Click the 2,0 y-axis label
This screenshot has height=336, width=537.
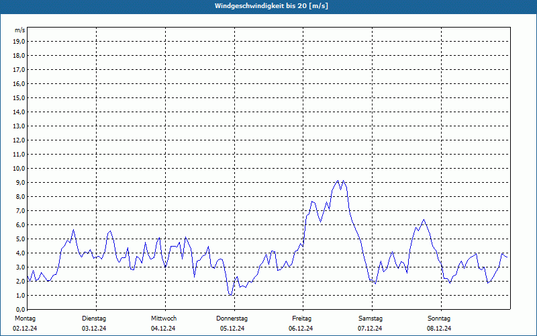[20, 281]
